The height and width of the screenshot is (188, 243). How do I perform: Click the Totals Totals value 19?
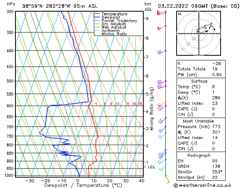(215, 69)
